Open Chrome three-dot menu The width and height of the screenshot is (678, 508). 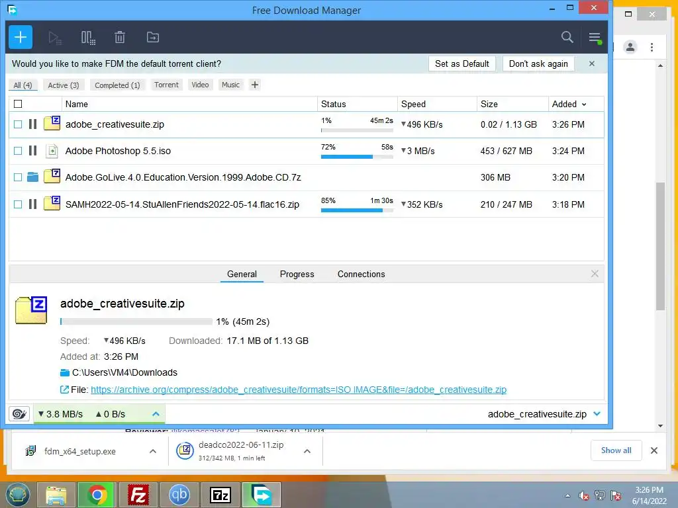click(652, 47)
